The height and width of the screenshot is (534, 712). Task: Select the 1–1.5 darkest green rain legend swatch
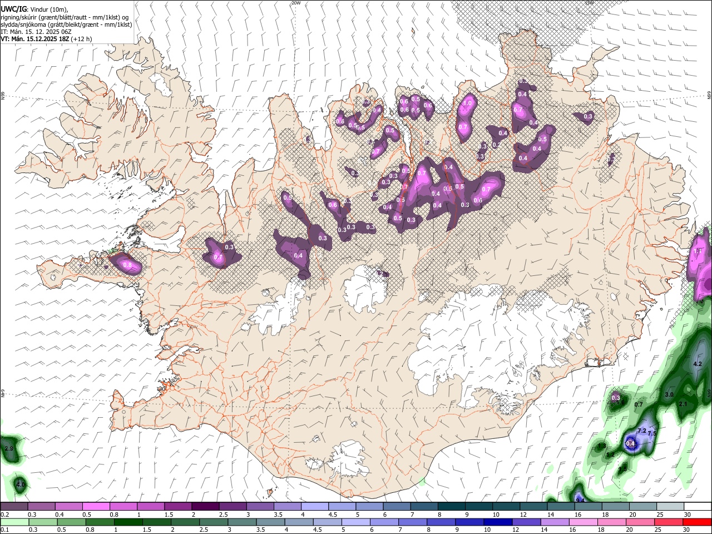coord(128,522)
